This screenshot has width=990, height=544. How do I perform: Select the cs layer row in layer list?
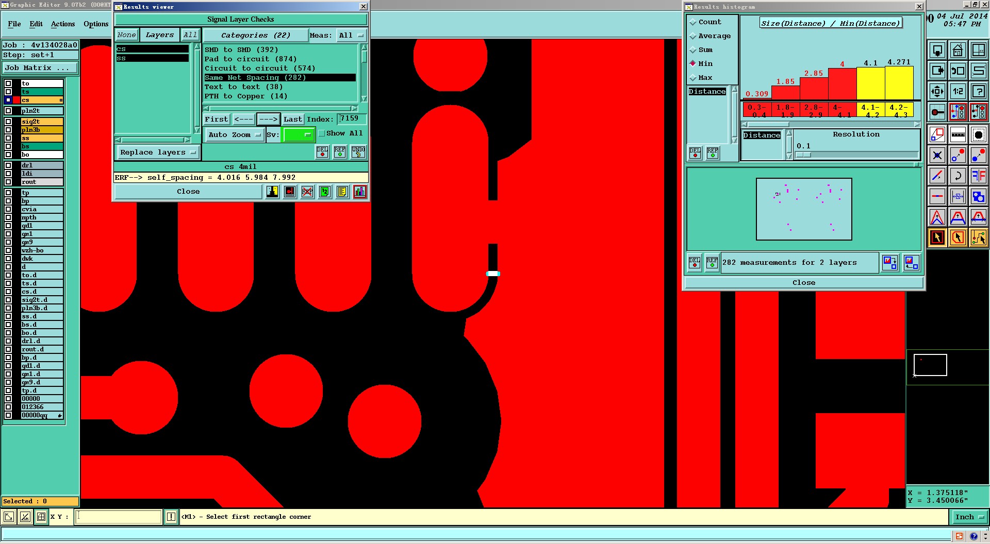pos(41,100)
